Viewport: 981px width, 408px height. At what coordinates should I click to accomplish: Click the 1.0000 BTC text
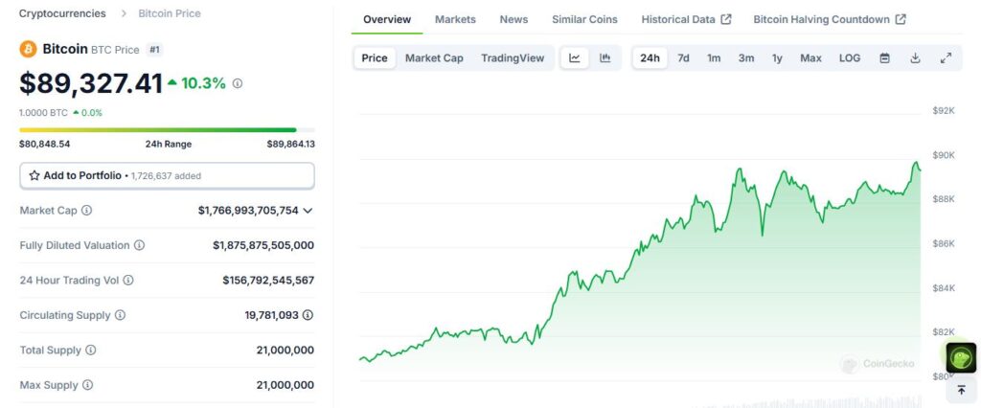coord(43,113)
